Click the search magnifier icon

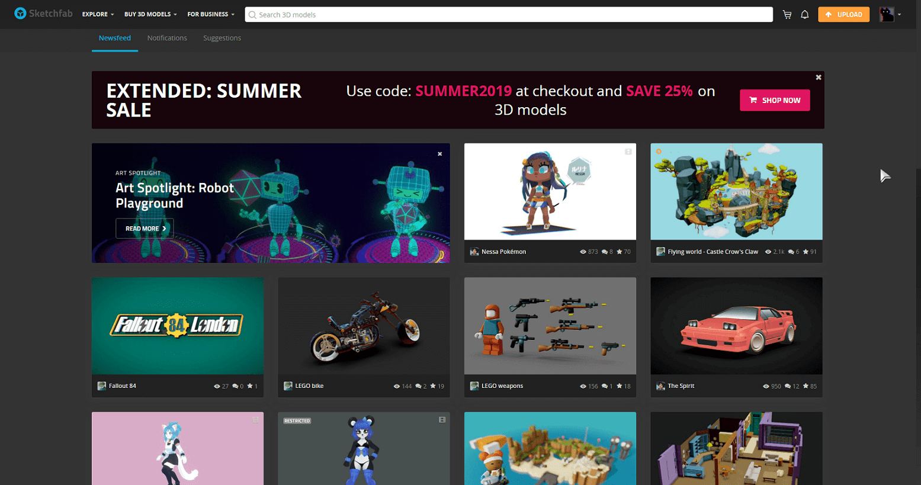[x=252, y=15]
